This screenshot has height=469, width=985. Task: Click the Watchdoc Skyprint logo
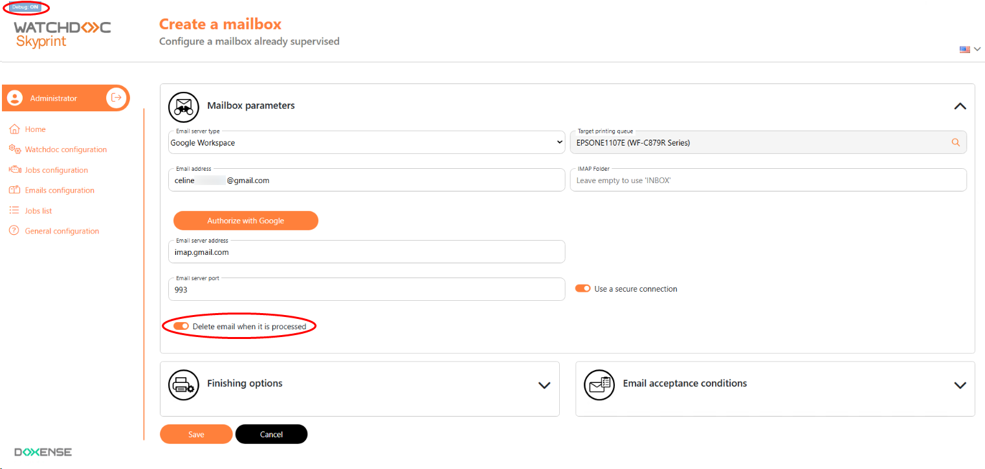click(62, 34)
